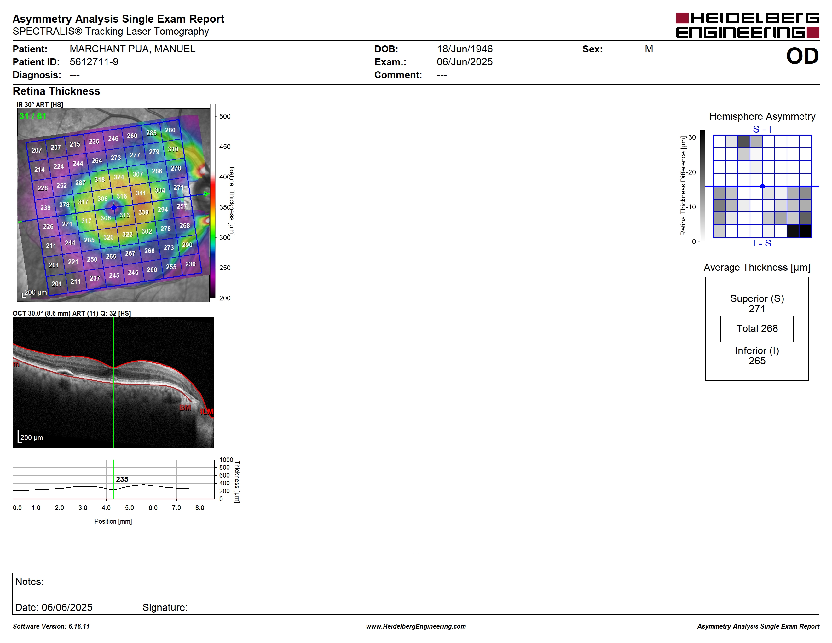The image size is (832, 643).
Task: Click the green 31 / 61 scan counter
Action: click(33, 116)
